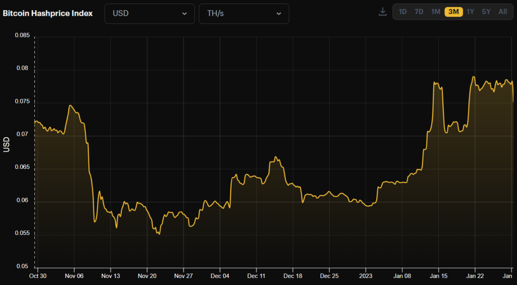The height and width of the screenshot is (285, 517).
Task: Select the All time range
Action: coord(502,12)
